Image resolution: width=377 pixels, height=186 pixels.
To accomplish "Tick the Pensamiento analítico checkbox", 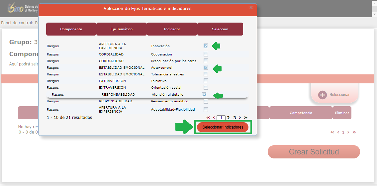I will 206,101.
